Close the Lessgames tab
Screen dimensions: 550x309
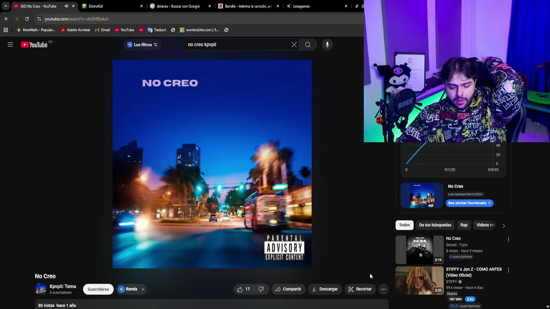pyautogui.click(x=346, y=6)
